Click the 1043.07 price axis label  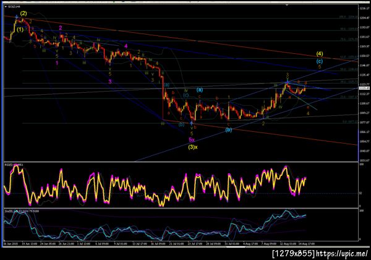[x=364, y=151]
